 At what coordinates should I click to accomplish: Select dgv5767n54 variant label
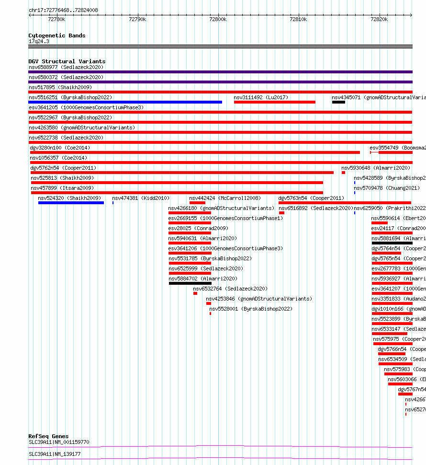click(412, 390)
